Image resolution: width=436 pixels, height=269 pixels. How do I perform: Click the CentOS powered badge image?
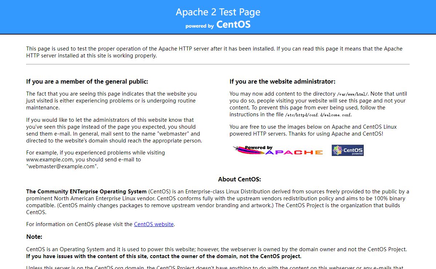(347, 150)
